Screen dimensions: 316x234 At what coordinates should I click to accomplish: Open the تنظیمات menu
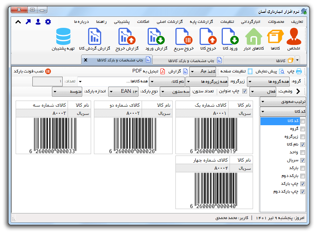[227, 22]
